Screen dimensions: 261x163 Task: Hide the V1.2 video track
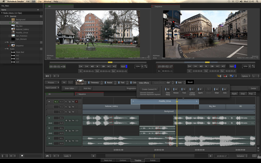coord(66,107)
